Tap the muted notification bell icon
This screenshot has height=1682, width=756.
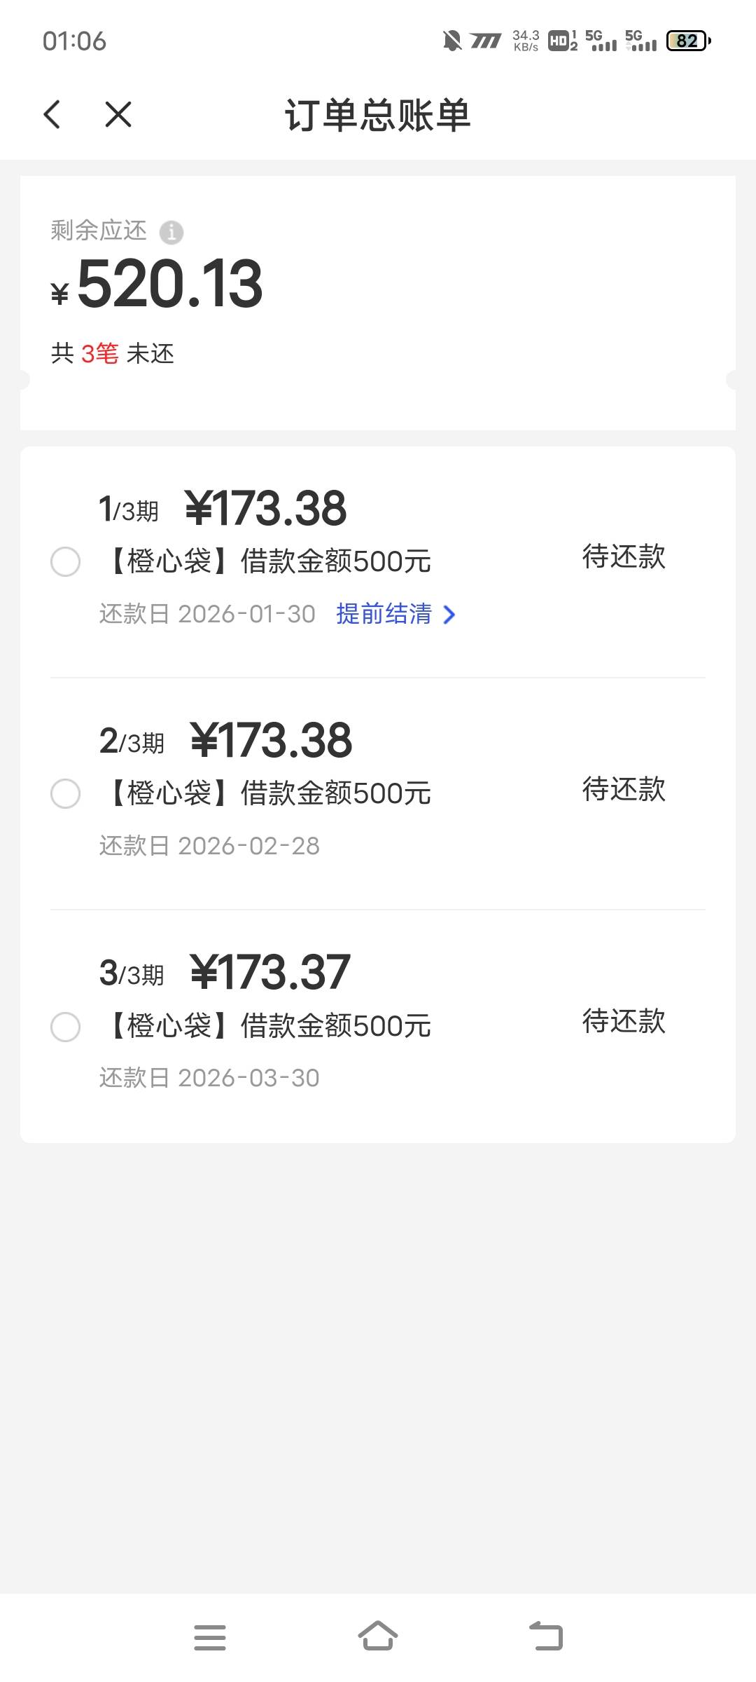452,41
